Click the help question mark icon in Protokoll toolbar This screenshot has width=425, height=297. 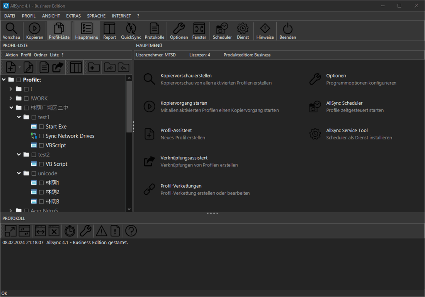point(131,231)
